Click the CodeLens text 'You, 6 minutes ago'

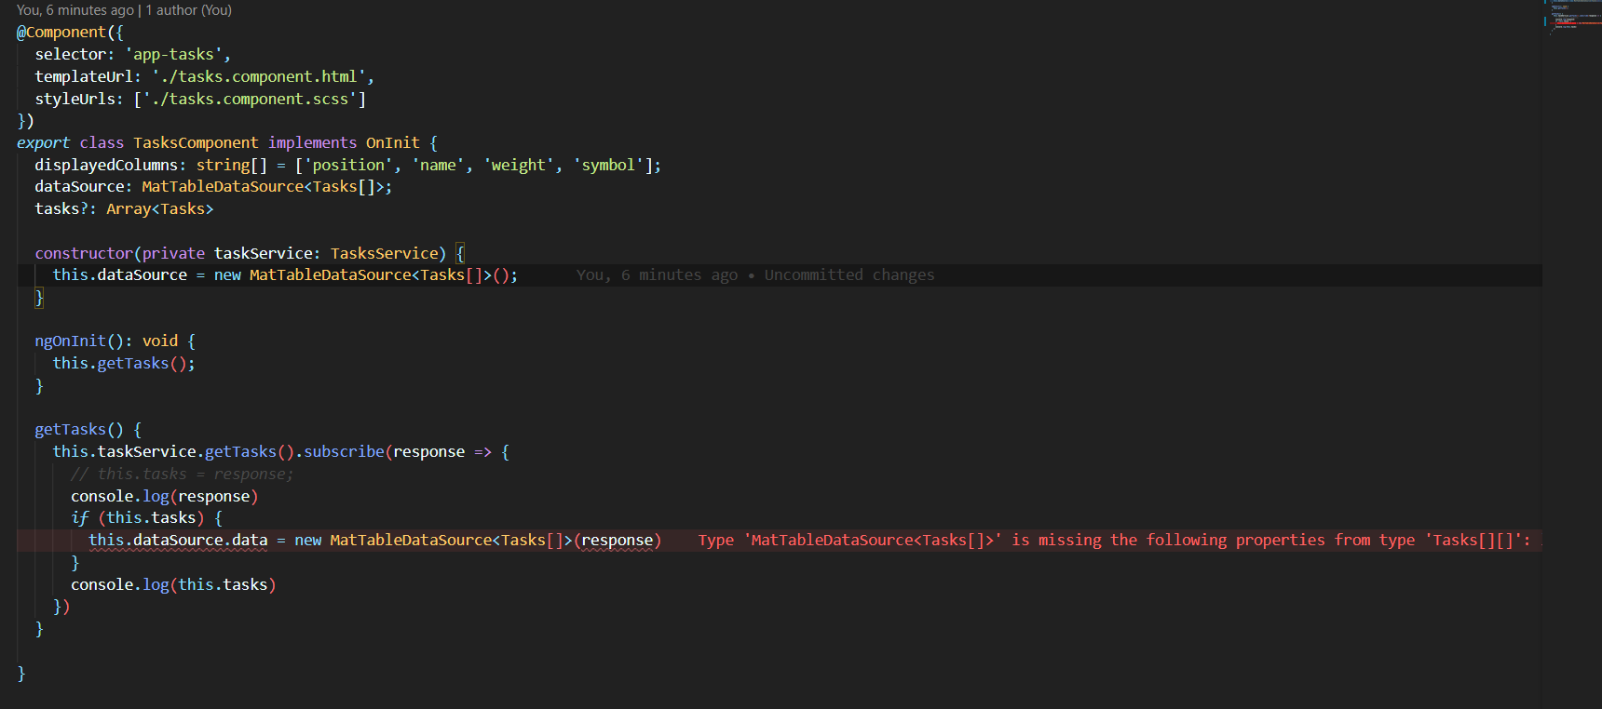tap(75, 10)
